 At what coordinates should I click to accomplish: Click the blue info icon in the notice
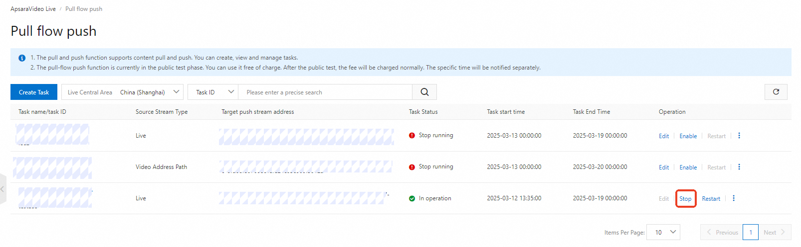(x=22, y=58)
